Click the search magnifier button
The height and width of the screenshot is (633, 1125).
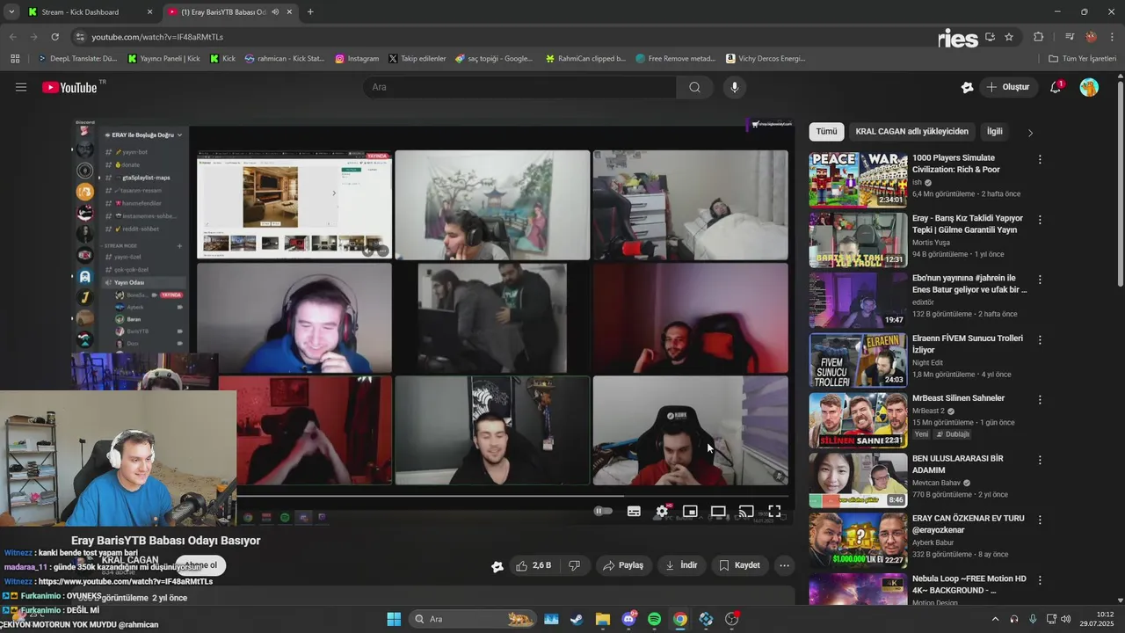(694, 87)
